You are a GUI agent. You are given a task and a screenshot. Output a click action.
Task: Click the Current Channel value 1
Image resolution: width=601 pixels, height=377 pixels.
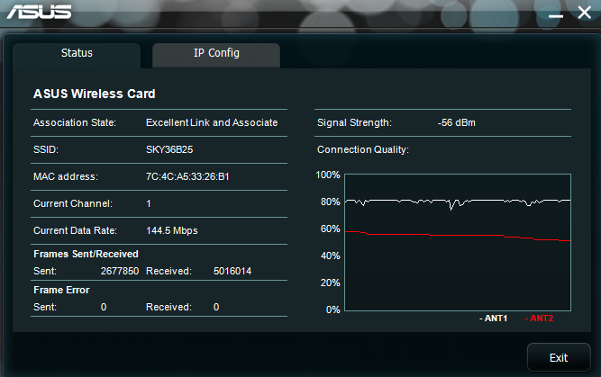click(x=149, y=203)
